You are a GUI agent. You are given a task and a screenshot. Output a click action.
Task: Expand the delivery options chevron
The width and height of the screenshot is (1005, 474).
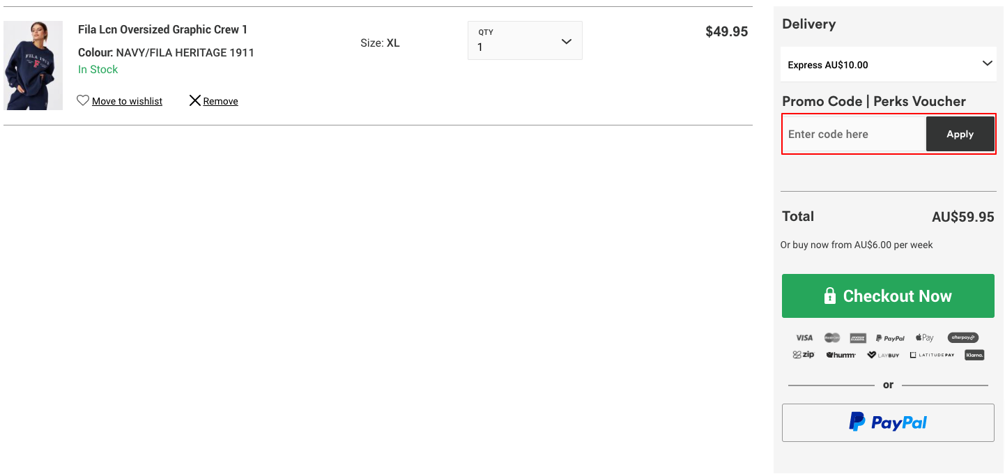[987, 63]
